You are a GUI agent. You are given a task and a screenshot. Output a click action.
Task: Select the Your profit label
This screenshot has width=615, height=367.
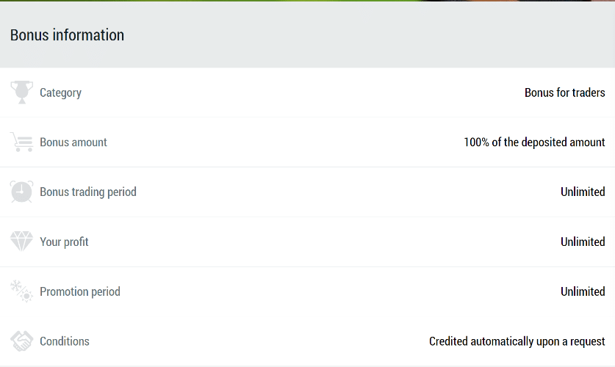(64, 241)
